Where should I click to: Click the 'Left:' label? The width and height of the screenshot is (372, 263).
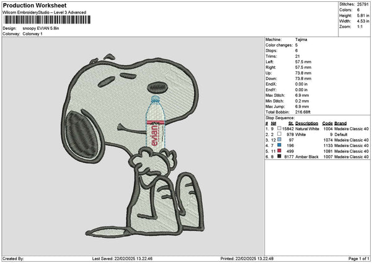(270, 62)
